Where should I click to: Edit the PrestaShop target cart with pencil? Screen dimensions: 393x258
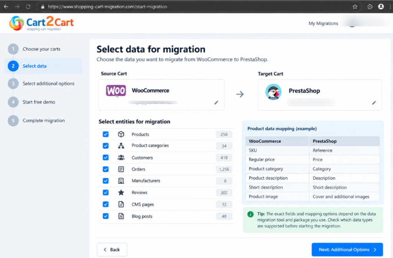[374, 103]
